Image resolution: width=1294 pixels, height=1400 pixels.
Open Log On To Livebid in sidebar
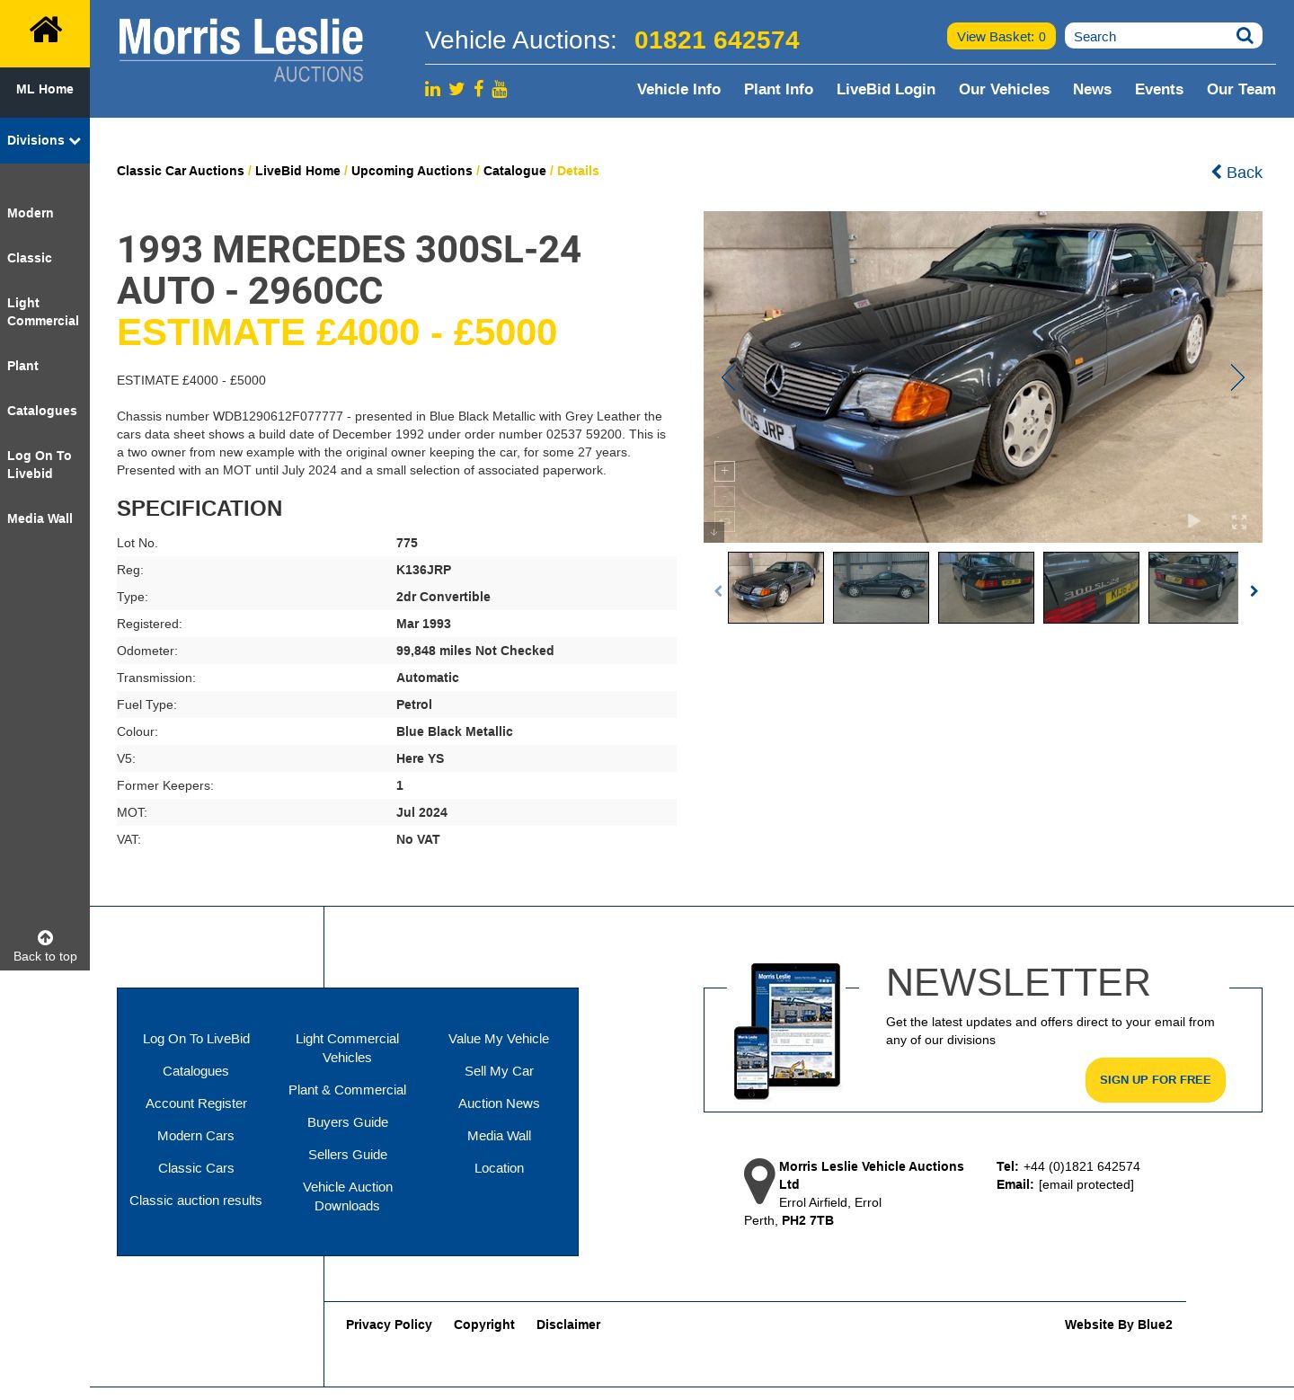(x=40, y=465)
